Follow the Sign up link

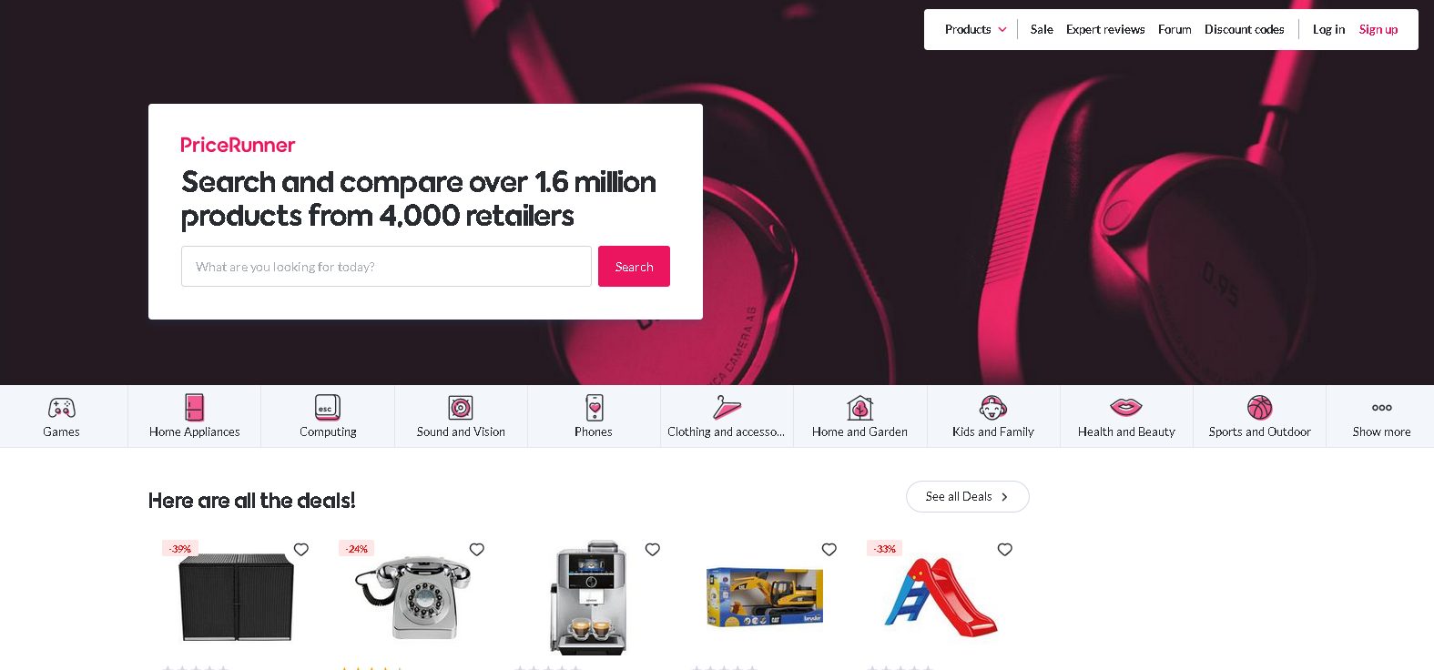pos(1378,29)
